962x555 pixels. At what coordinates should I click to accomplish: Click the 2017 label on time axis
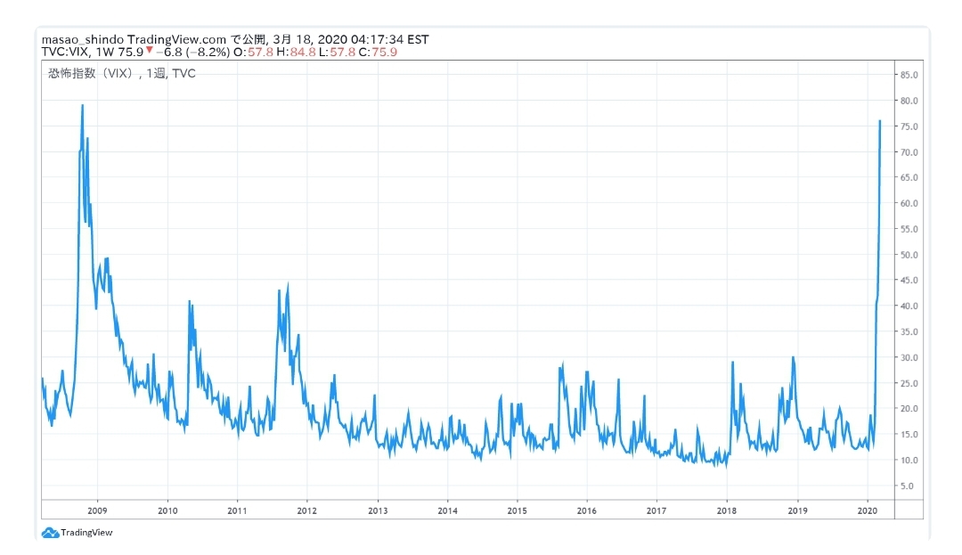656,510
